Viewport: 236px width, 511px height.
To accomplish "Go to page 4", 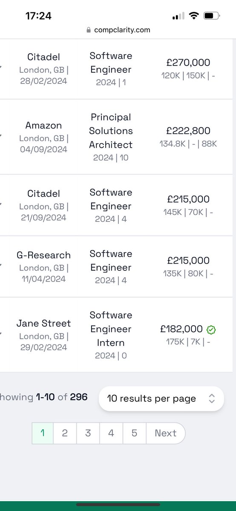I will [111, 433].
